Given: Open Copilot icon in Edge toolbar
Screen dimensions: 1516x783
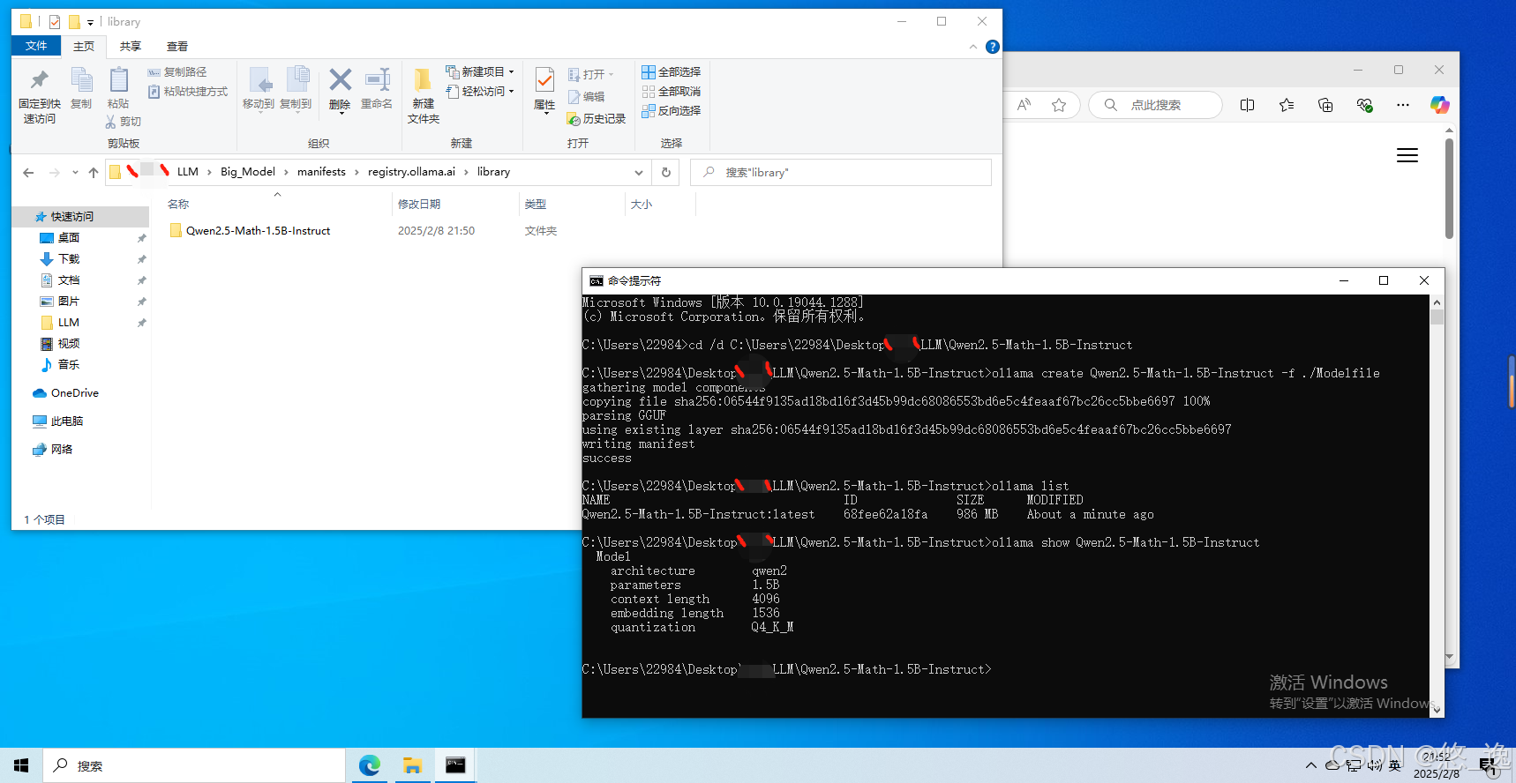Looking at the screenshot, I should click(1440, 105).
